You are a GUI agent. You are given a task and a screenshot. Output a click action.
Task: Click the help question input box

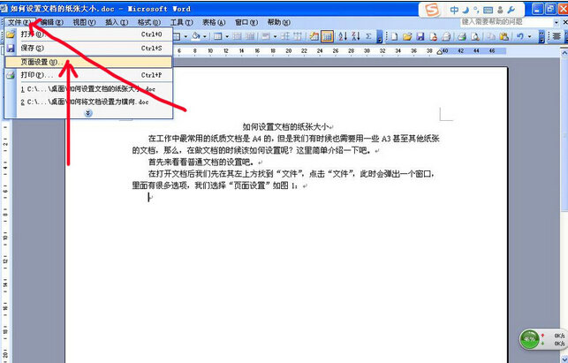pos(506,22)
